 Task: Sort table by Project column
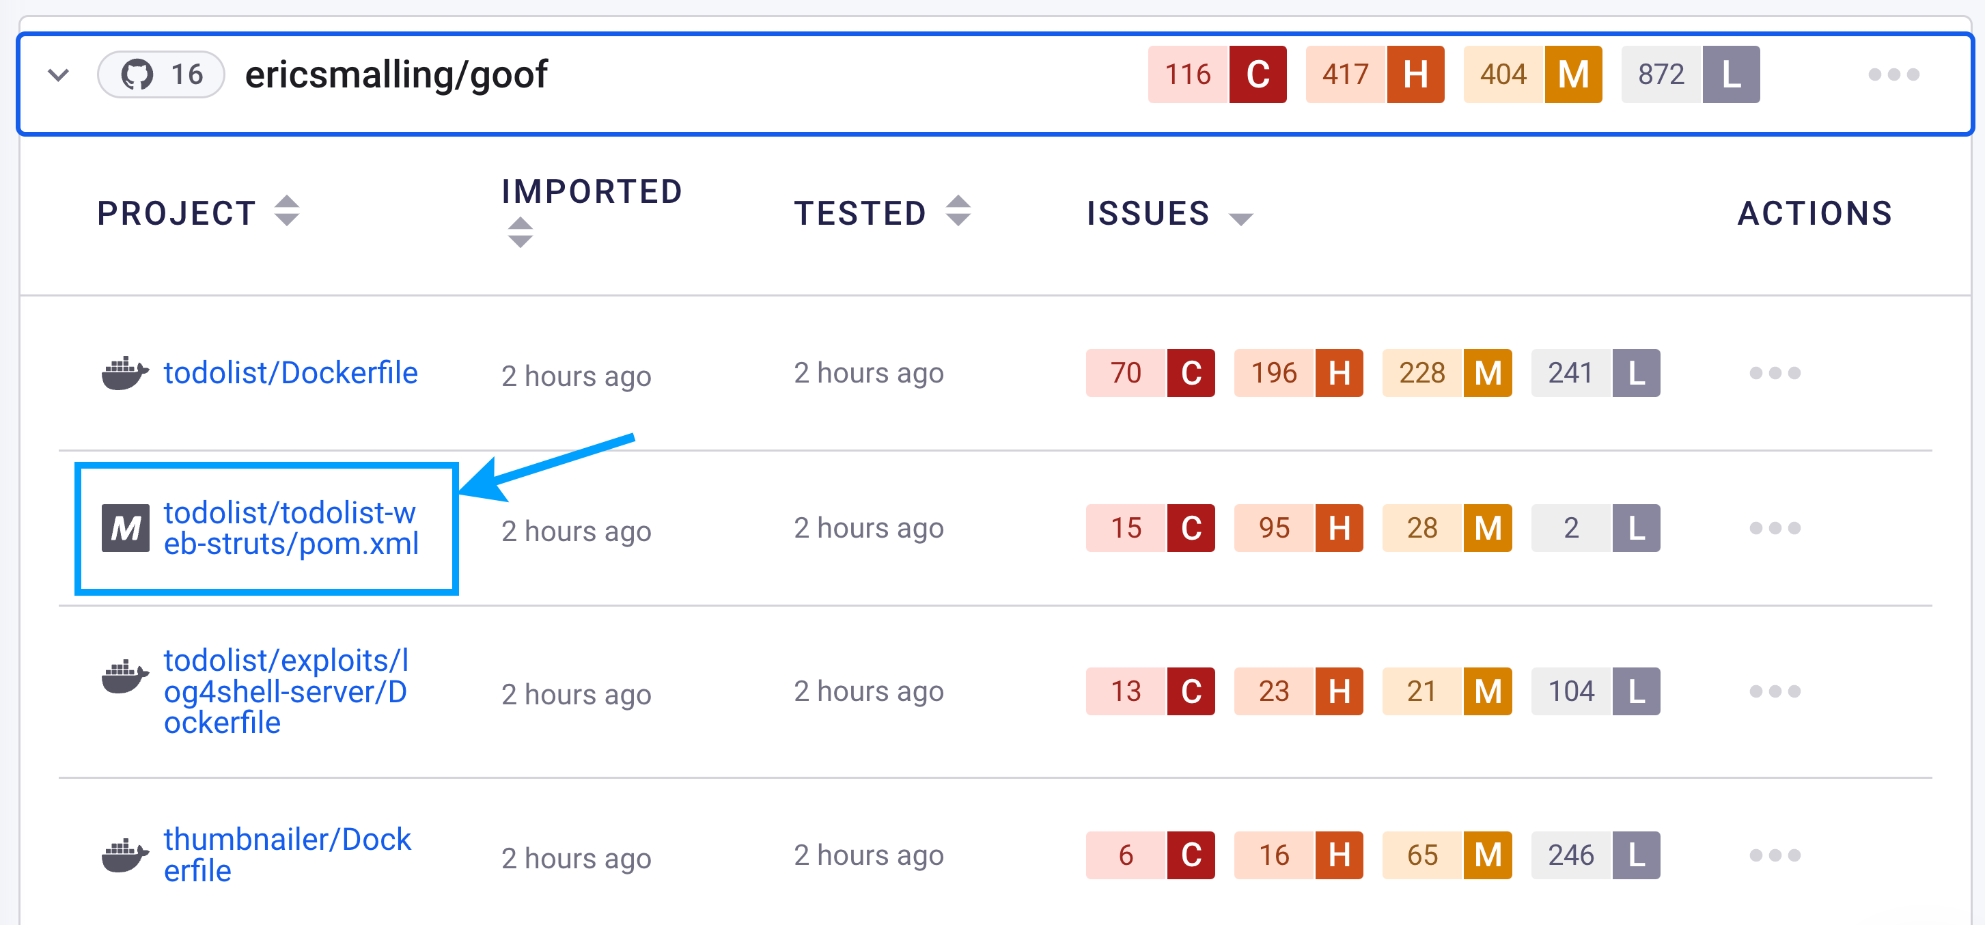click(x=287, y=211)
